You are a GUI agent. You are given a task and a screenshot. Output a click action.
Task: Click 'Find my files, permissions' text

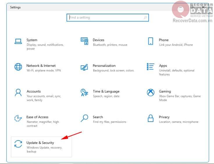pos(109,122)
